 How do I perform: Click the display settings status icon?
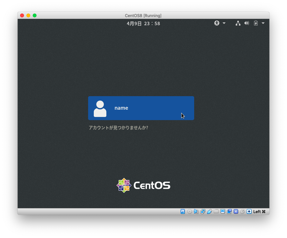click(222, 212)
